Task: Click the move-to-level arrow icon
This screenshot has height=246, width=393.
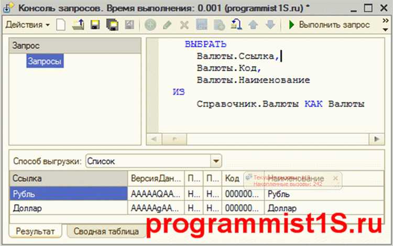Action: click(236, 25)
